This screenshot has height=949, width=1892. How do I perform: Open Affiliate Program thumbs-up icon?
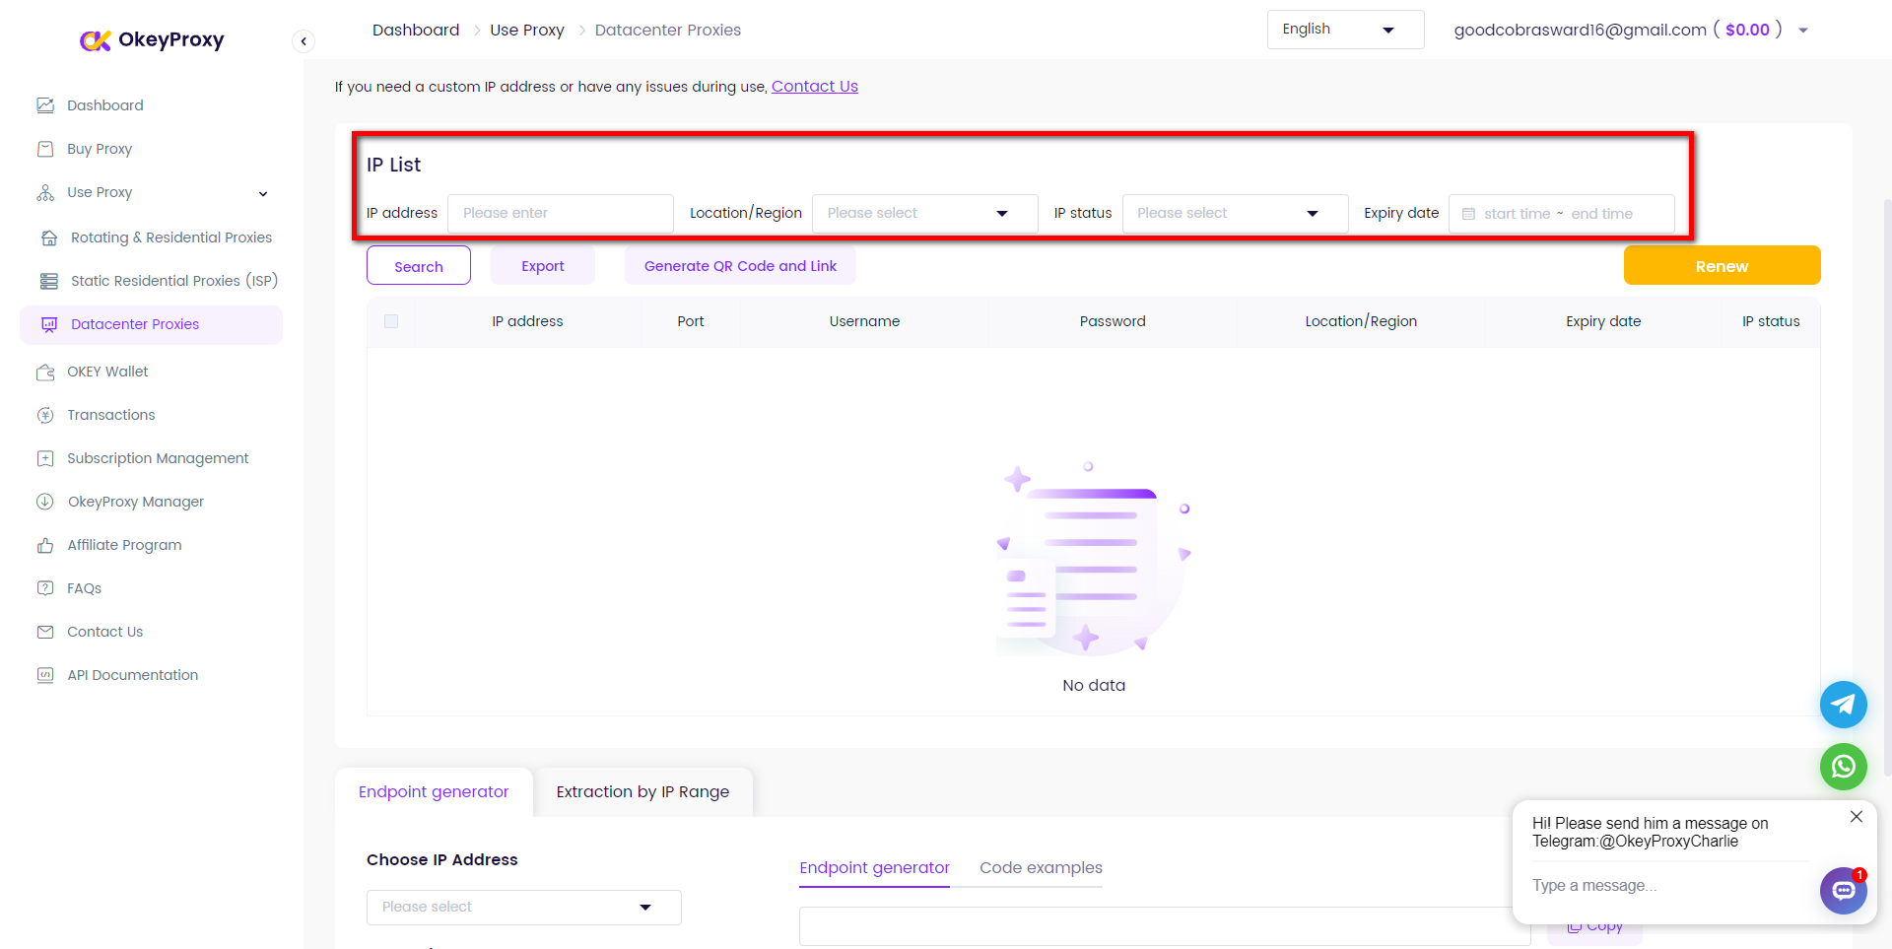pyautogui.click(x=45, y=545)
